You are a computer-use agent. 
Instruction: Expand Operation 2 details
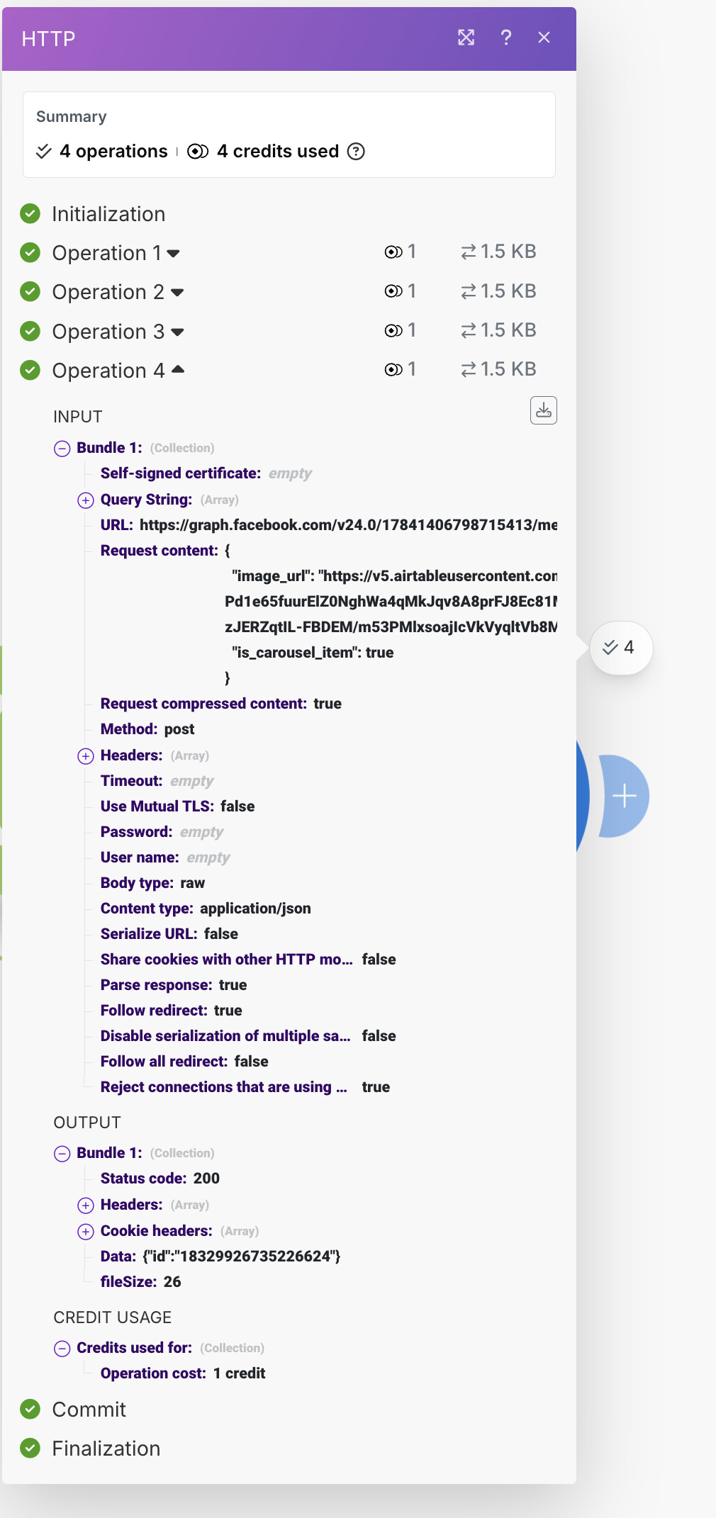(177, 292)
